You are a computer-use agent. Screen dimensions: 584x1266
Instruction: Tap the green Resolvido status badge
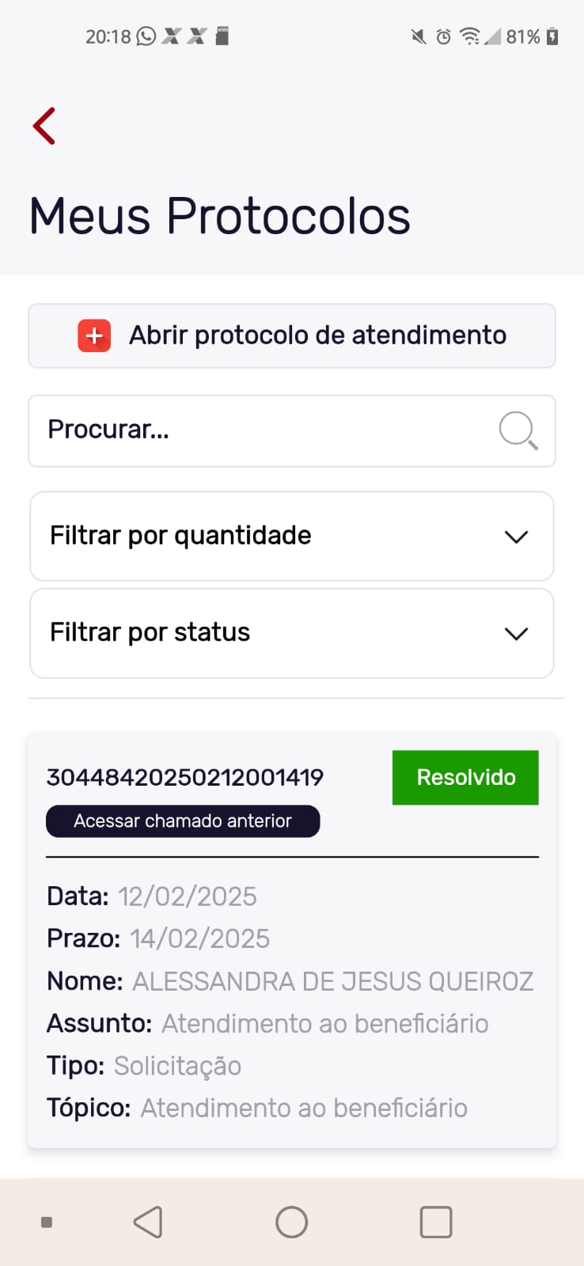(465, 778)
